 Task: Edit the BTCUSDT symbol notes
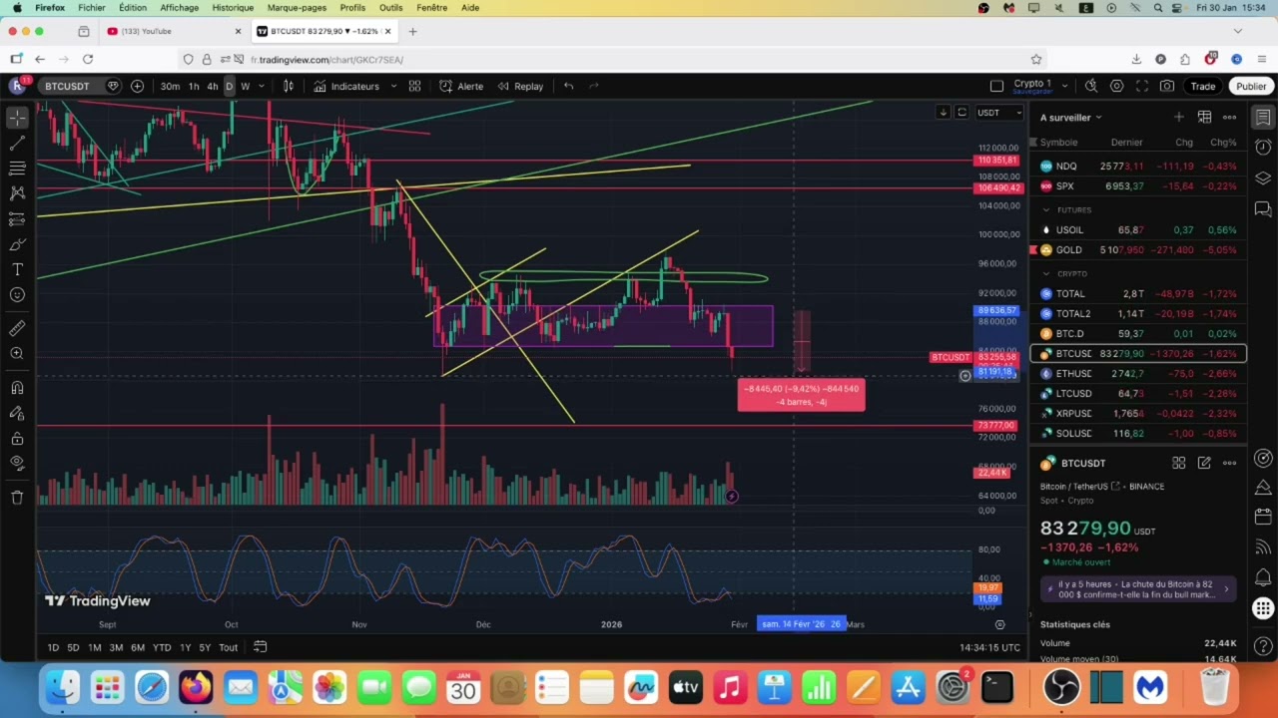tap(1204, 463)
